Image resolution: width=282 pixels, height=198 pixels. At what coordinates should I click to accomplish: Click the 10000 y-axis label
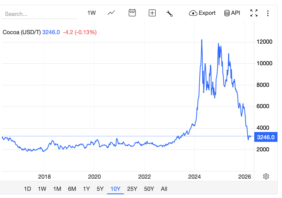click(265, 63)
